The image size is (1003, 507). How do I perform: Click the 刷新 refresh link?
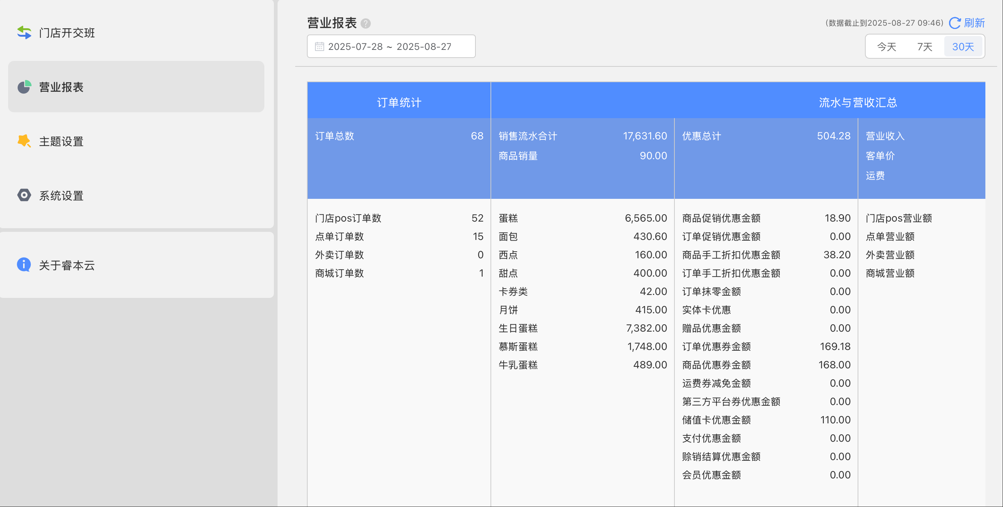[974, 23]
